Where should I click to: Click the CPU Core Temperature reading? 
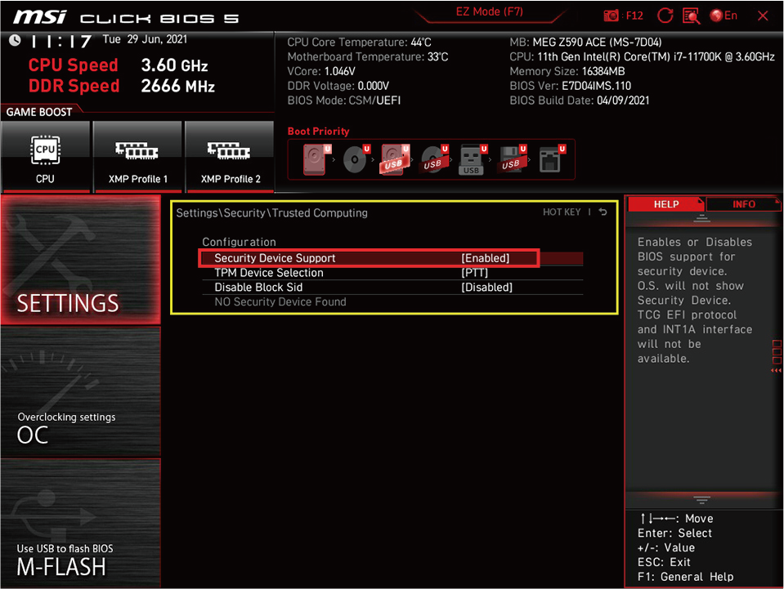click(359, 42)
